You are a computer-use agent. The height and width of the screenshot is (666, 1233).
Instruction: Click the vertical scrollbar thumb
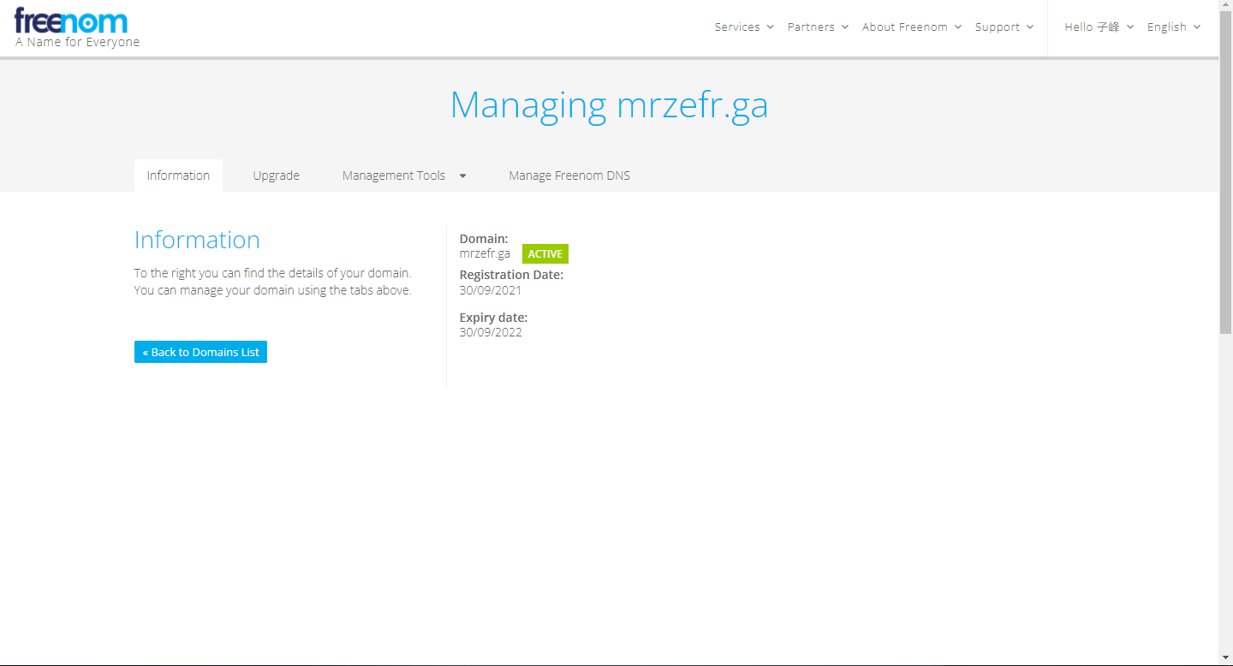coord(1225,171)
